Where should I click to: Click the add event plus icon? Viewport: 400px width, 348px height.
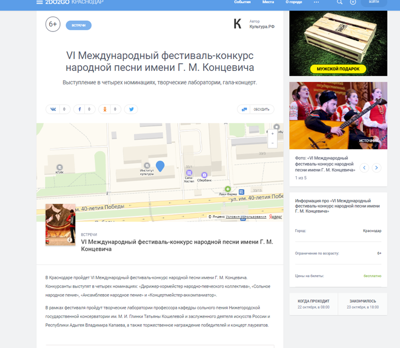click(353, 2)
